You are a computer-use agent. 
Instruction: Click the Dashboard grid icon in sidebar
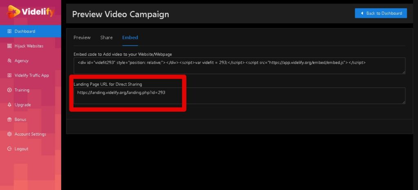click(9, 31)
